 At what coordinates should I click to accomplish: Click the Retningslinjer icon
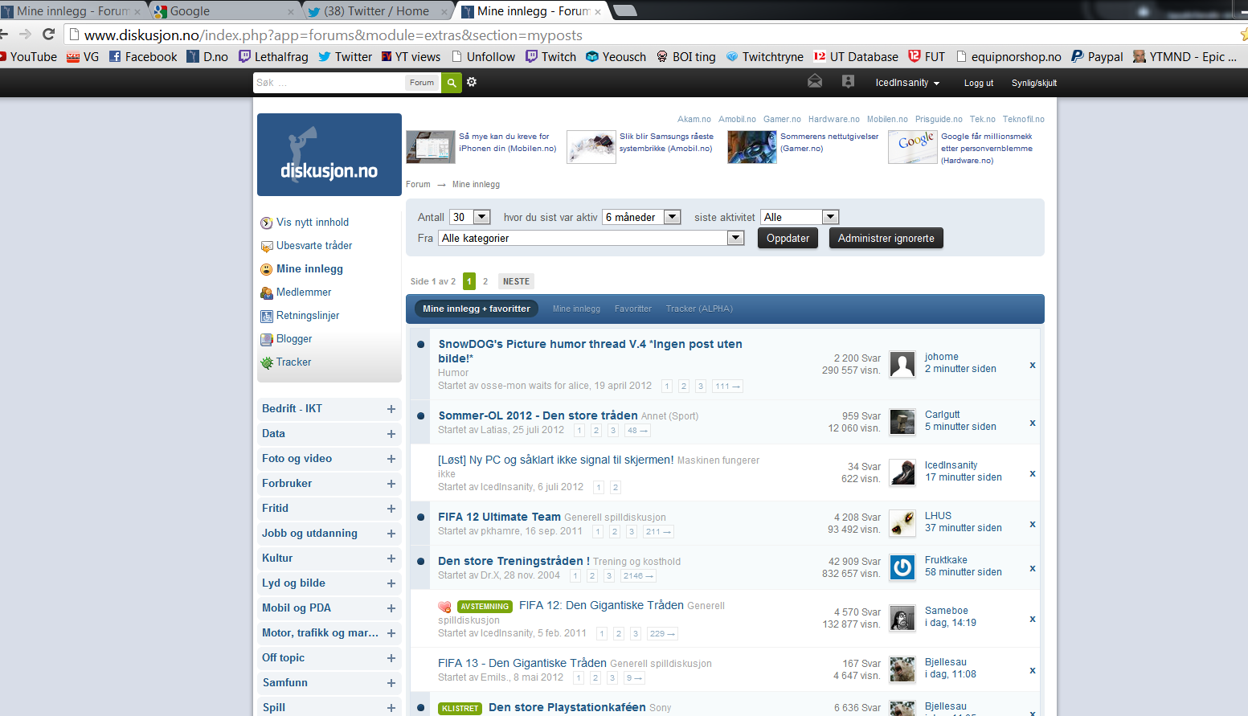point(267,316)
